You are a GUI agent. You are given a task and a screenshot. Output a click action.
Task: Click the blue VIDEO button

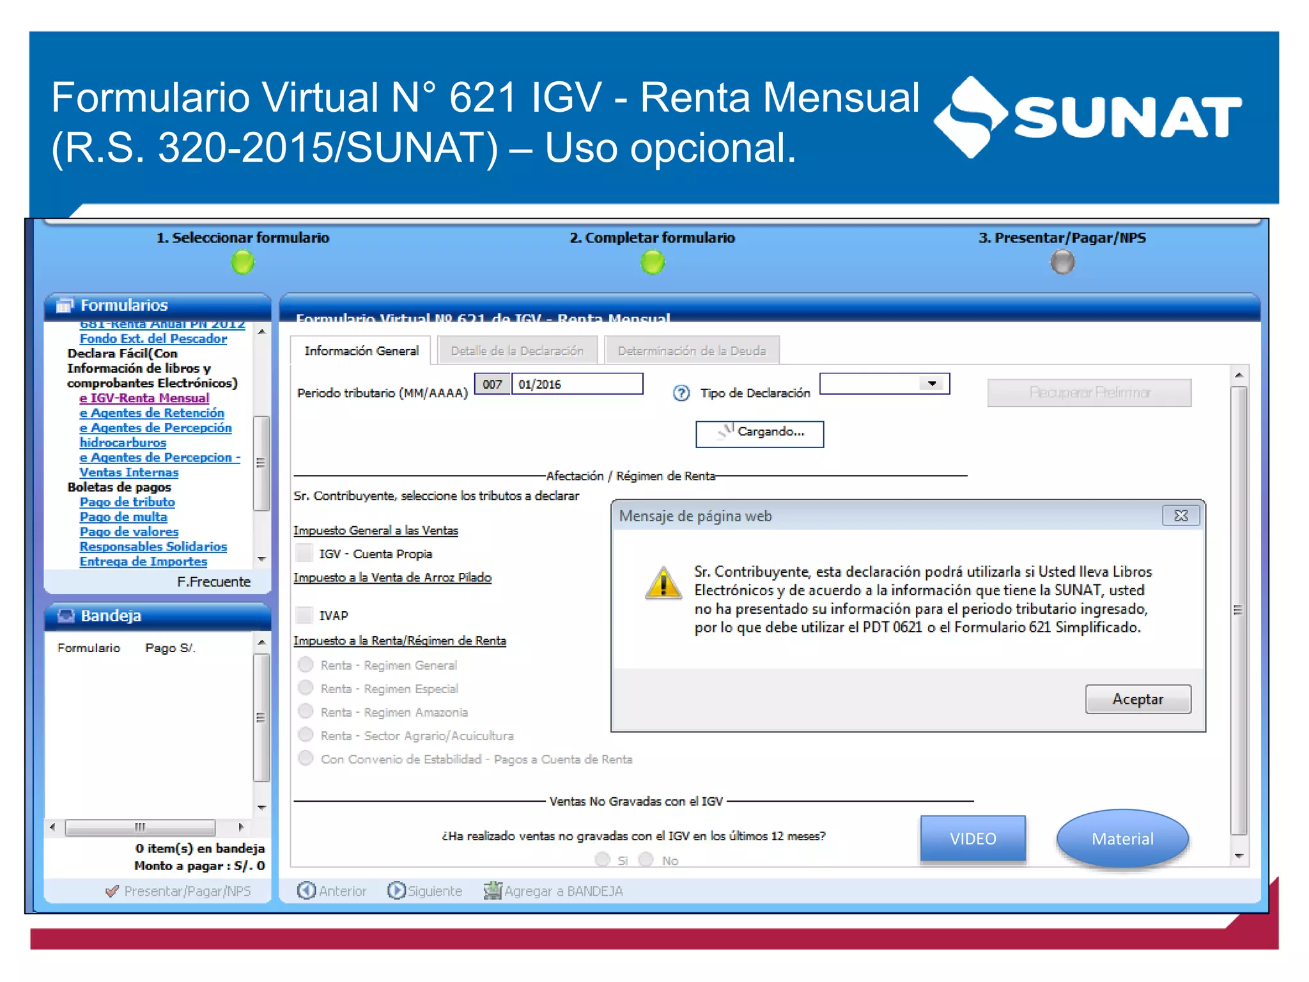pos(973,838)
